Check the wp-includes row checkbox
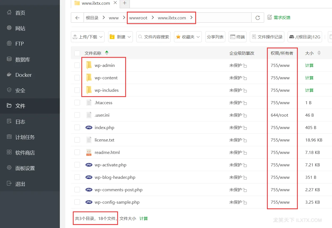The image size is (332, 228). click(x=77, y=90)
